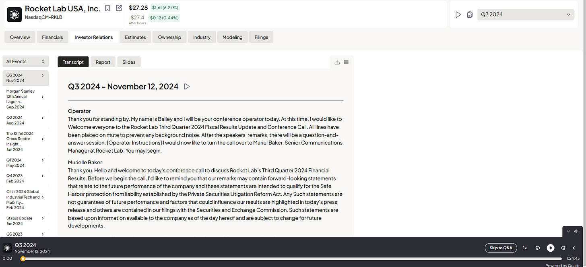Click middle of the audio progress bar
This screenshot has height=267, width=586.
click(292, 259)
